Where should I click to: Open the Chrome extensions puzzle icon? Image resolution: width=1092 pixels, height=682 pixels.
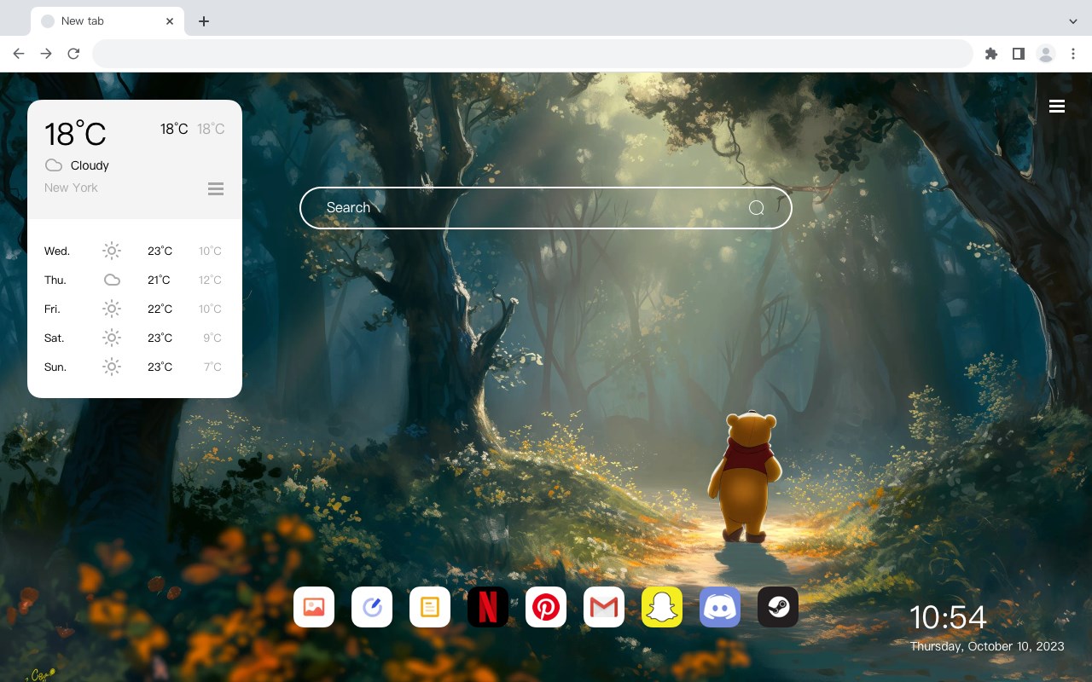point(991,54)
